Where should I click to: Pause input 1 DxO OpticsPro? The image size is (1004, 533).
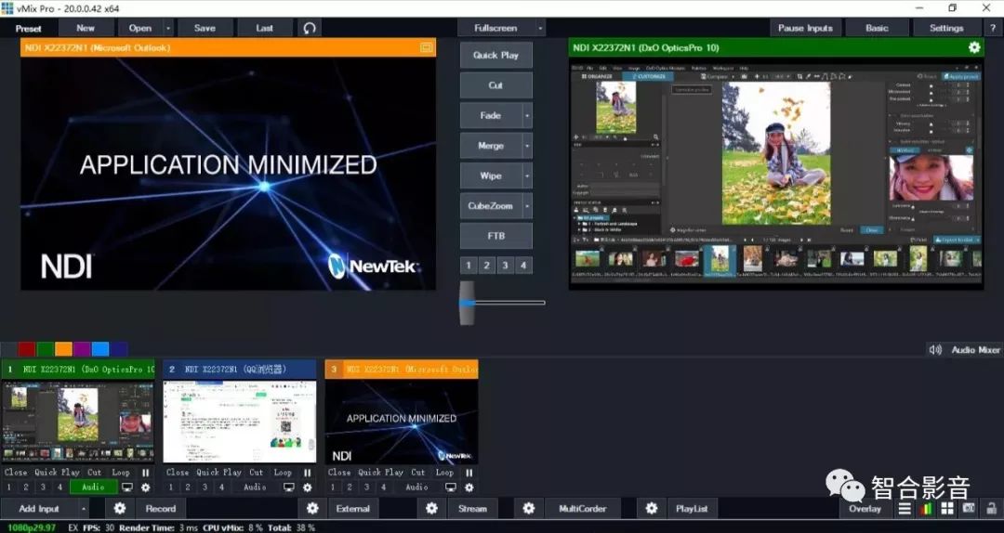145,473
